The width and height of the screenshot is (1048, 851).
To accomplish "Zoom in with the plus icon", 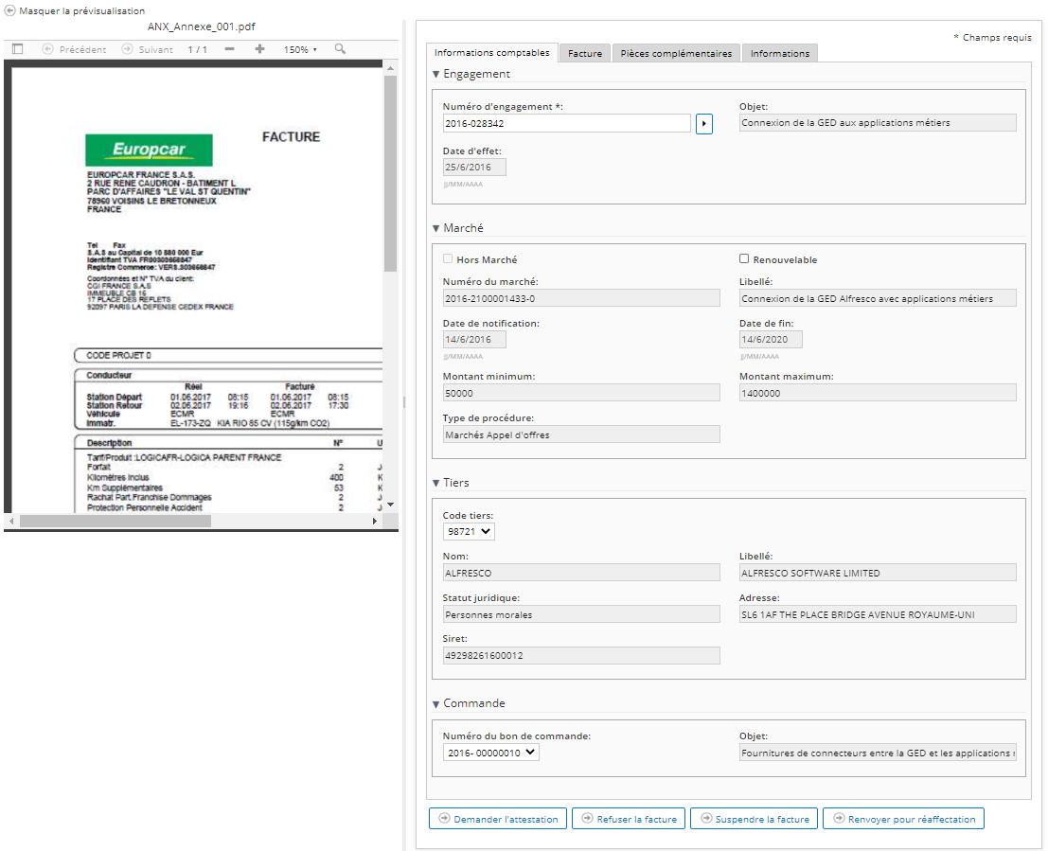I will click(x=260, y=49).
